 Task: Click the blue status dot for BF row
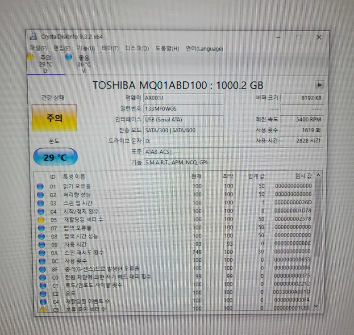pyautogui.click(x=42, y=269)
